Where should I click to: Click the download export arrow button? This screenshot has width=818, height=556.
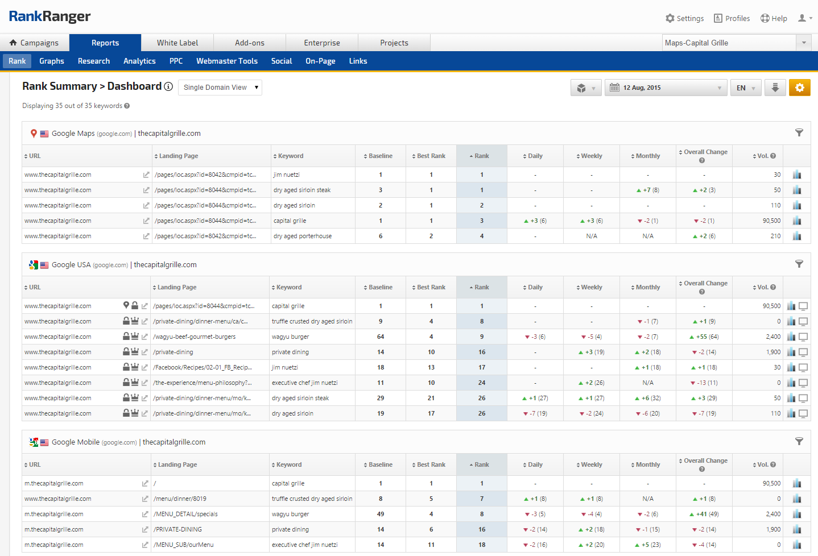[775, 88]
